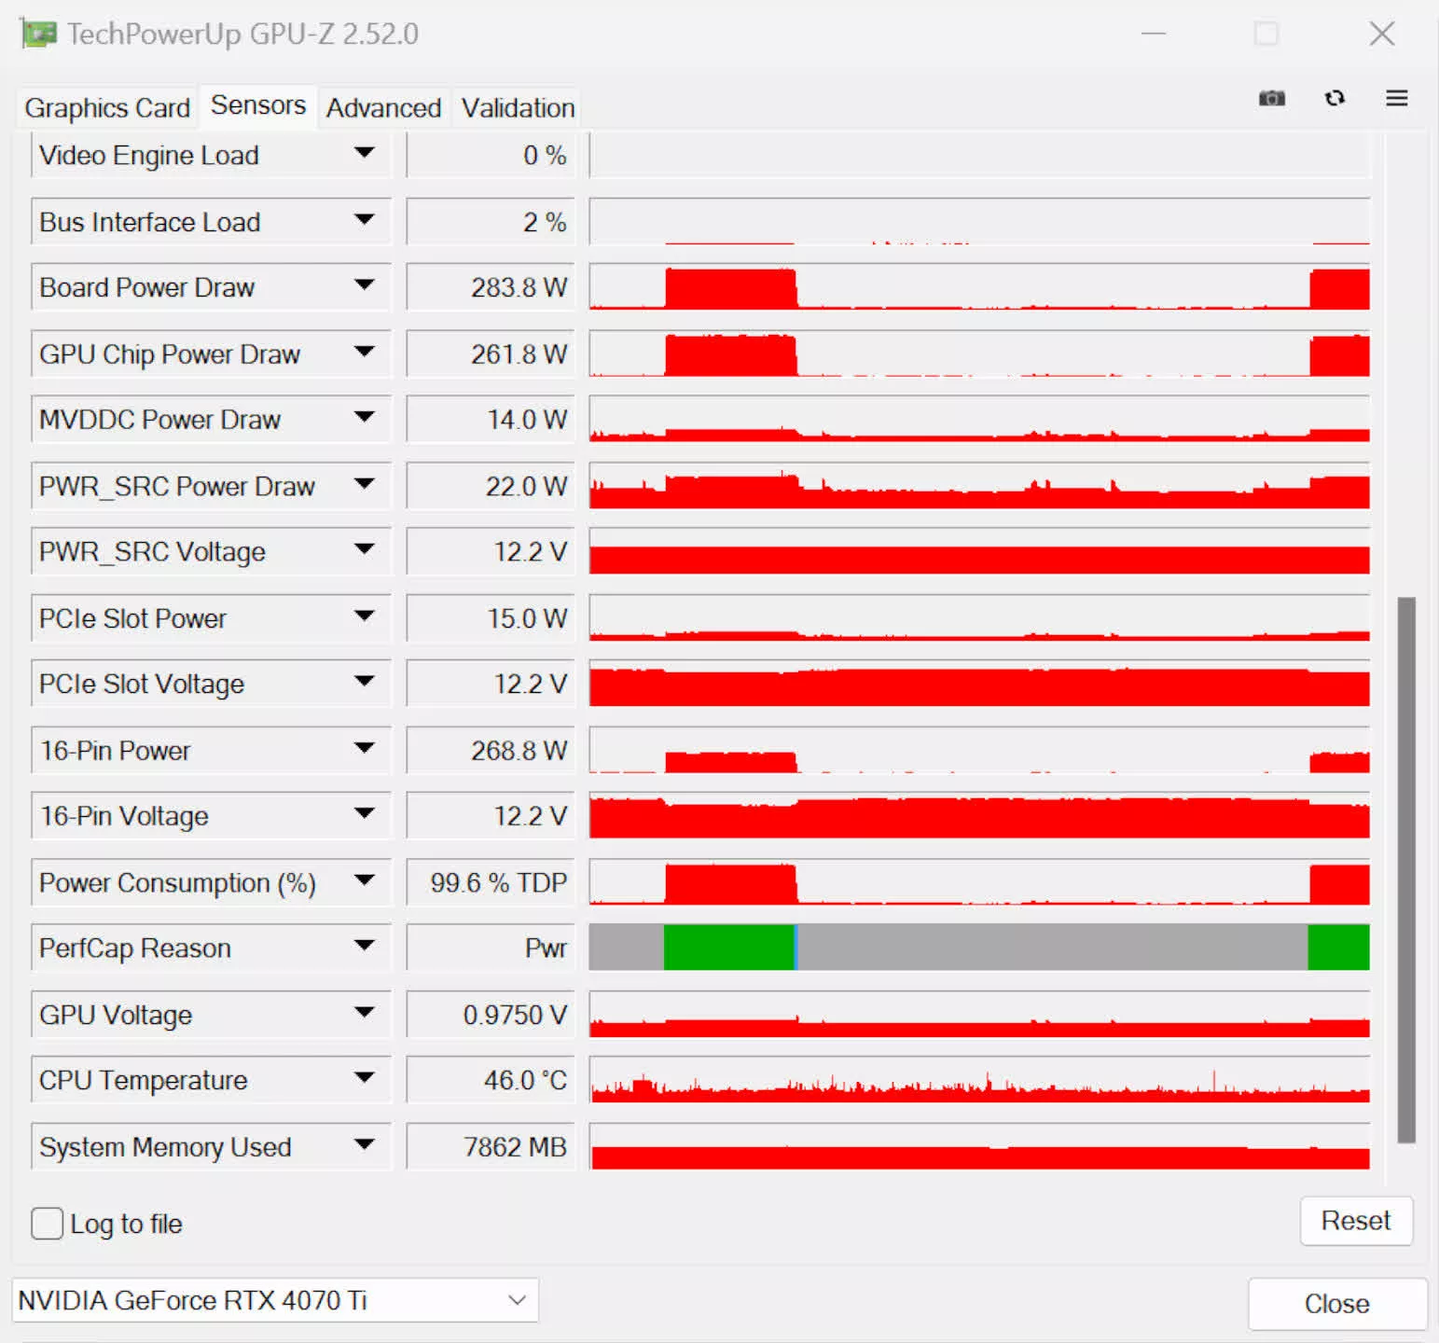Click the vertical scrollbar thumb
Screen dimensions: 1439x1343
click(x=1405, y=869)
